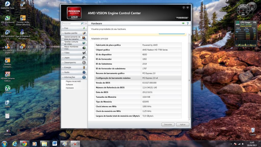Screen dimensions: 261x147
Task: Click the green pin icon in Hardware header
Action: click(183, 23)
